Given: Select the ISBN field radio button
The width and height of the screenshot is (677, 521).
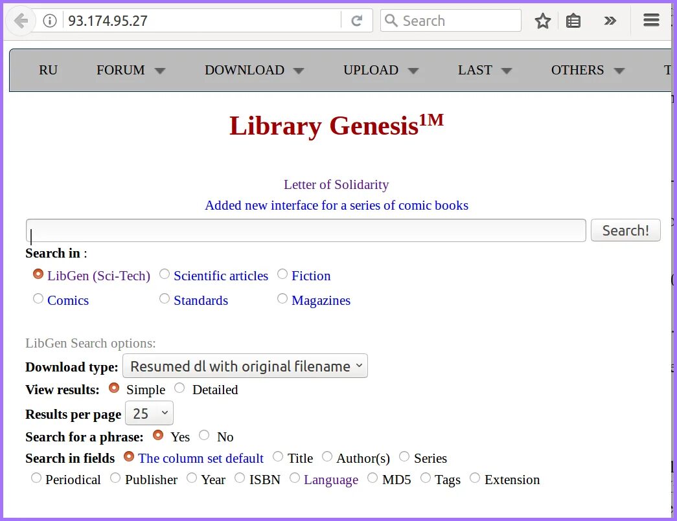Looking at the screenshot, I should tap(240, 478).
